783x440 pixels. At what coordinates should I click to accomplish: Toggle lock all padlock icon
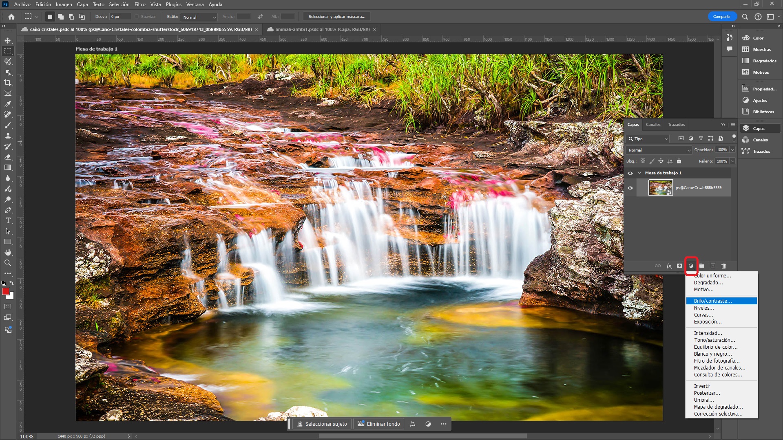[x=679, y=161]
